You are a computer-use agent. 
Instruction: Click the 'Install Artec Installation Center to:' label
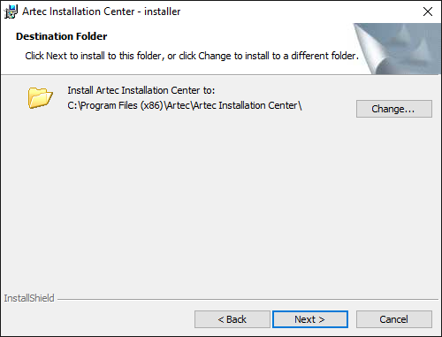[141, 90]
